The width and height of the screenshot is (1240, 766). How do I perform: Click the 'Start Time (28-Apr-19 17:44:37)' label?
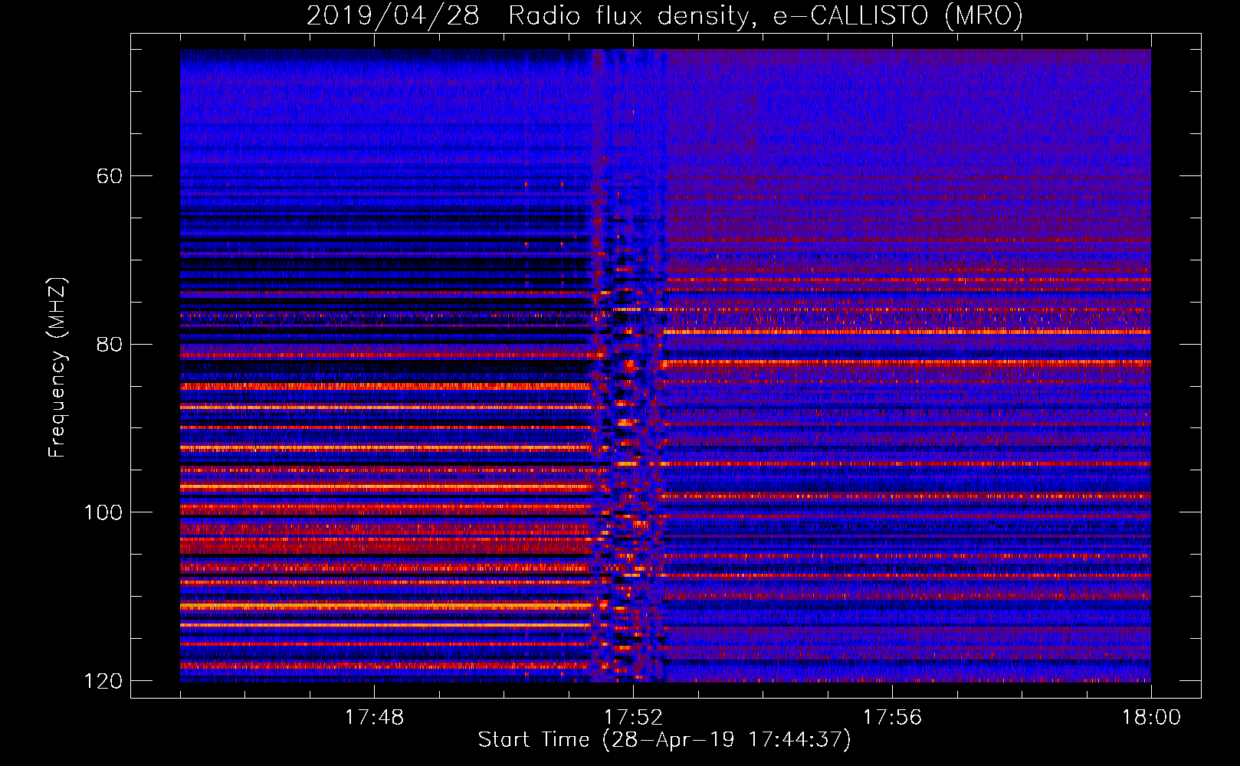(664, 740)
